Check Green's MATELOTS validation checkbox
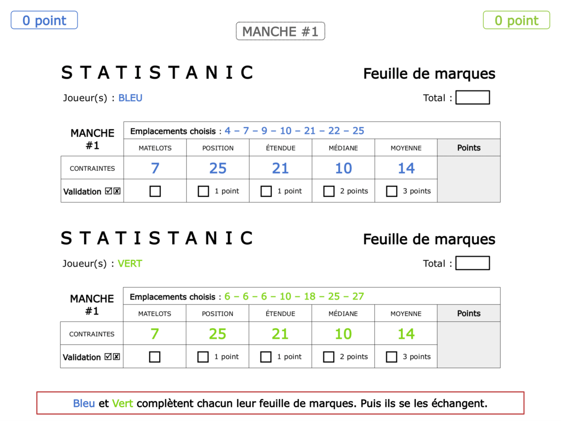This screenshot has height=421, width=561. pyautogui.click(x=155, y=357)
